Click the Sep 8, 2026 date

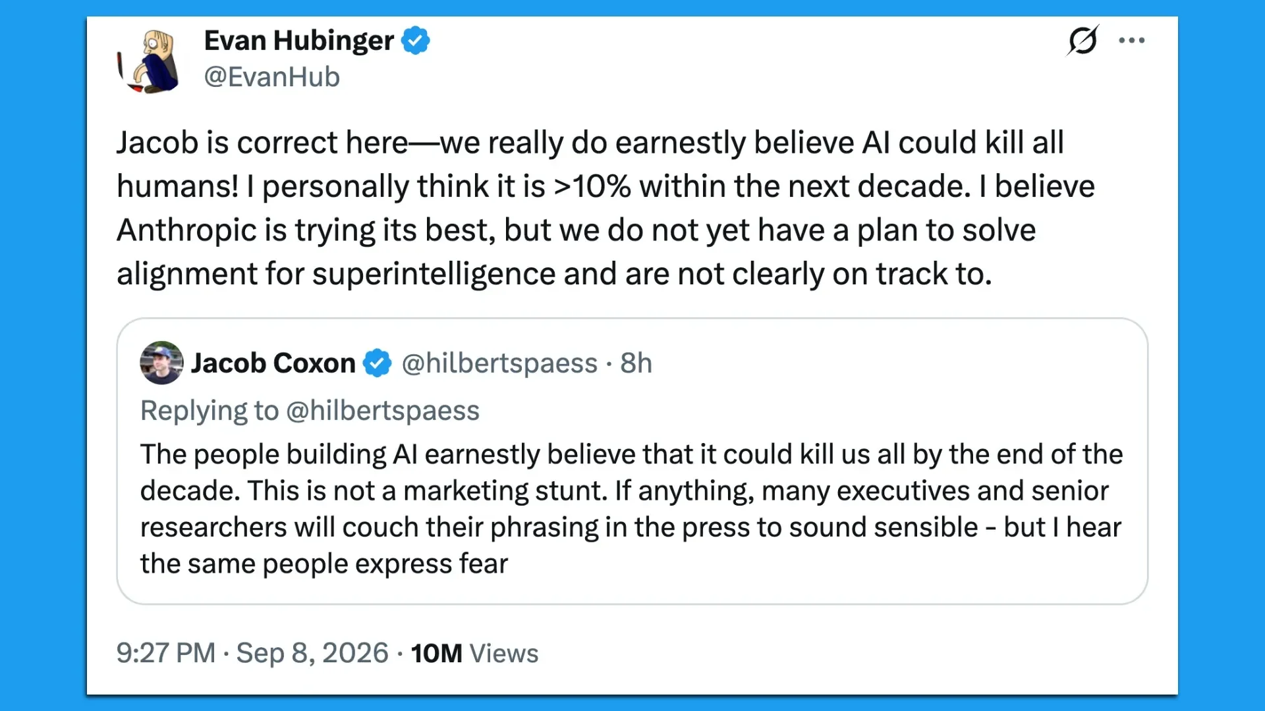pyautogui.click(x=312, y=653)
